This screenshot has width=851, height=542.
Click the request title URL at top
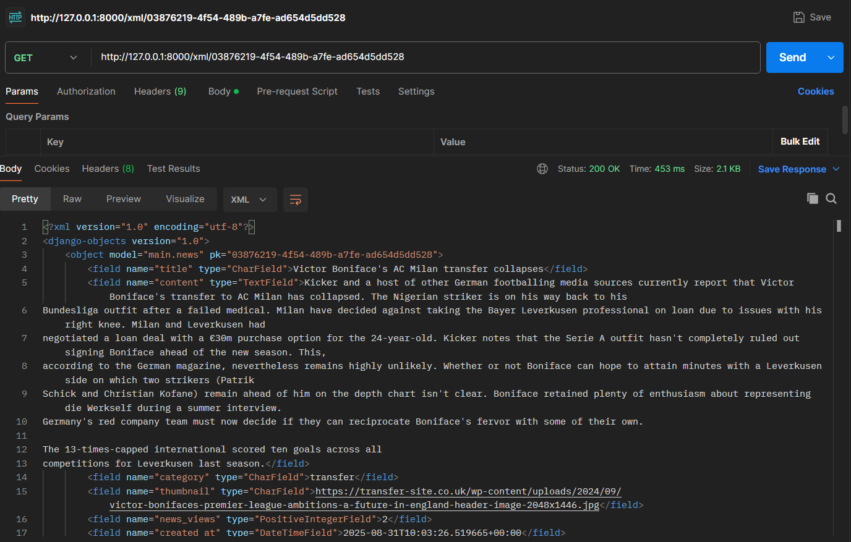188,17
